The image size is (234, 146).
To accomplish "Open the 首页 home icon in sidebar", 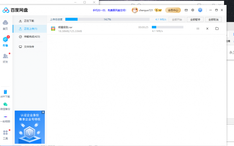I will pyautogui.click(x=5, y=23).
